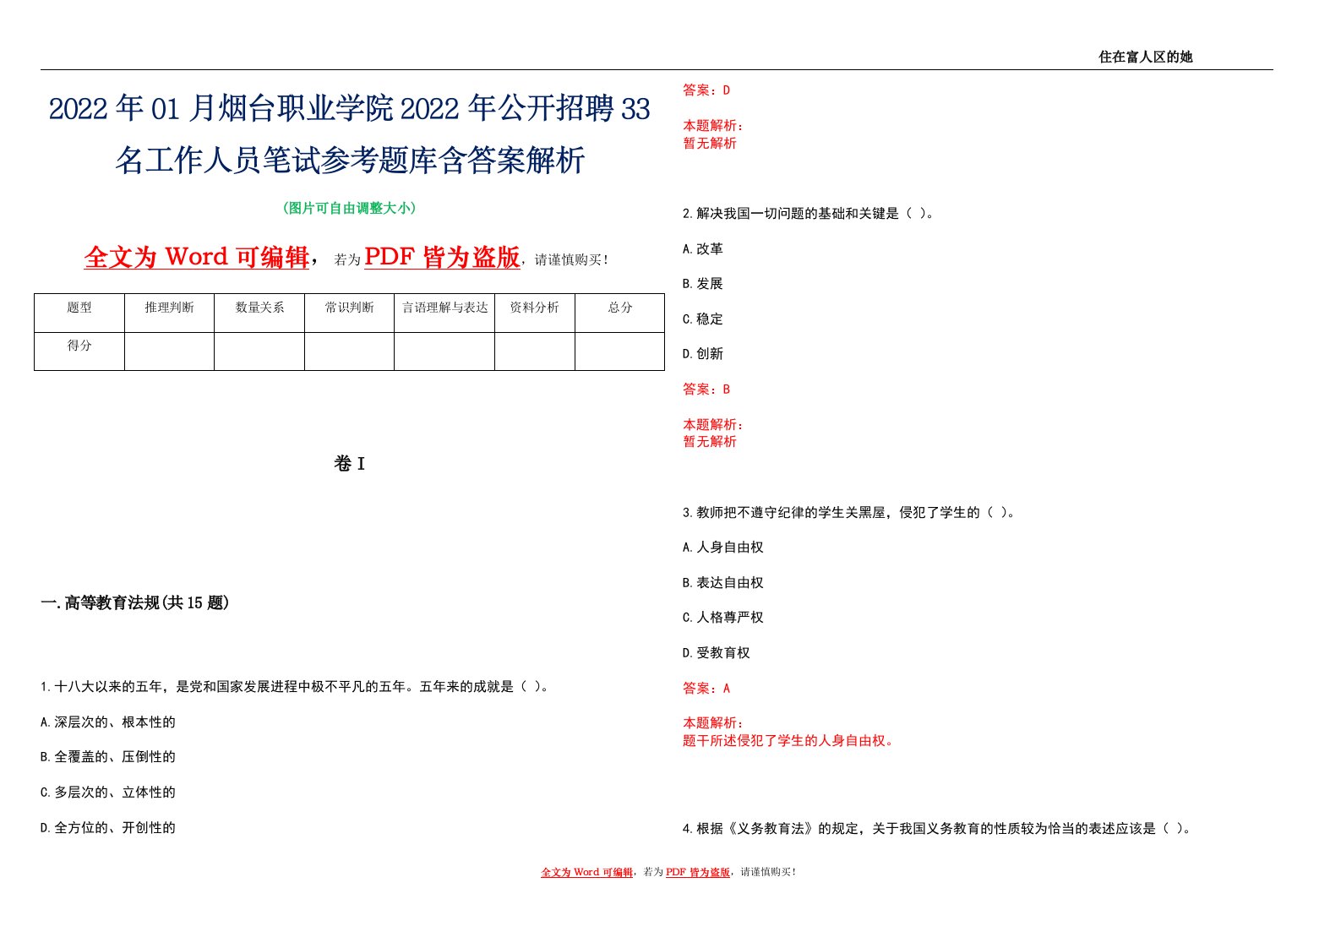This screenshot has height=948, width=1341.
Task: Click the table header cell 总分
Action: [x=620, y=308]
